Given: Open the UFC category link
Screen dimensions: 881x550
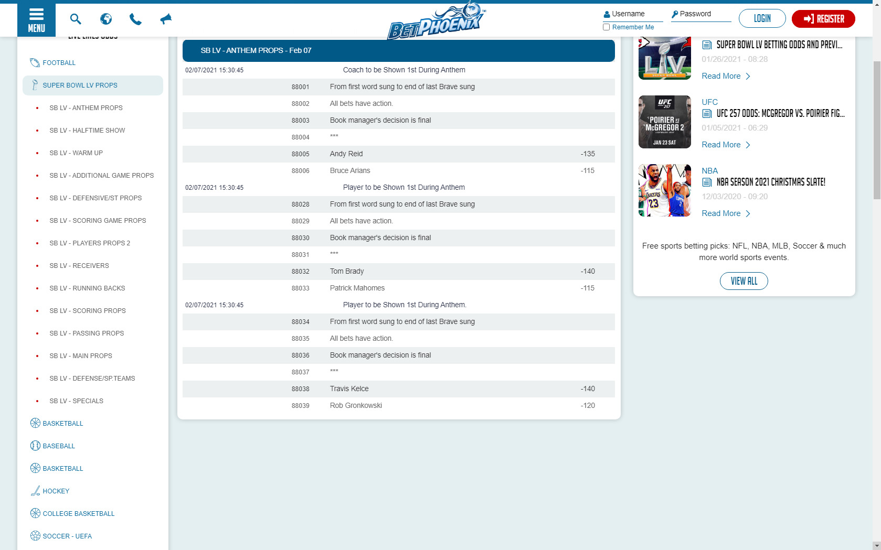Looking at the screenshot, I should pos(709,102).
